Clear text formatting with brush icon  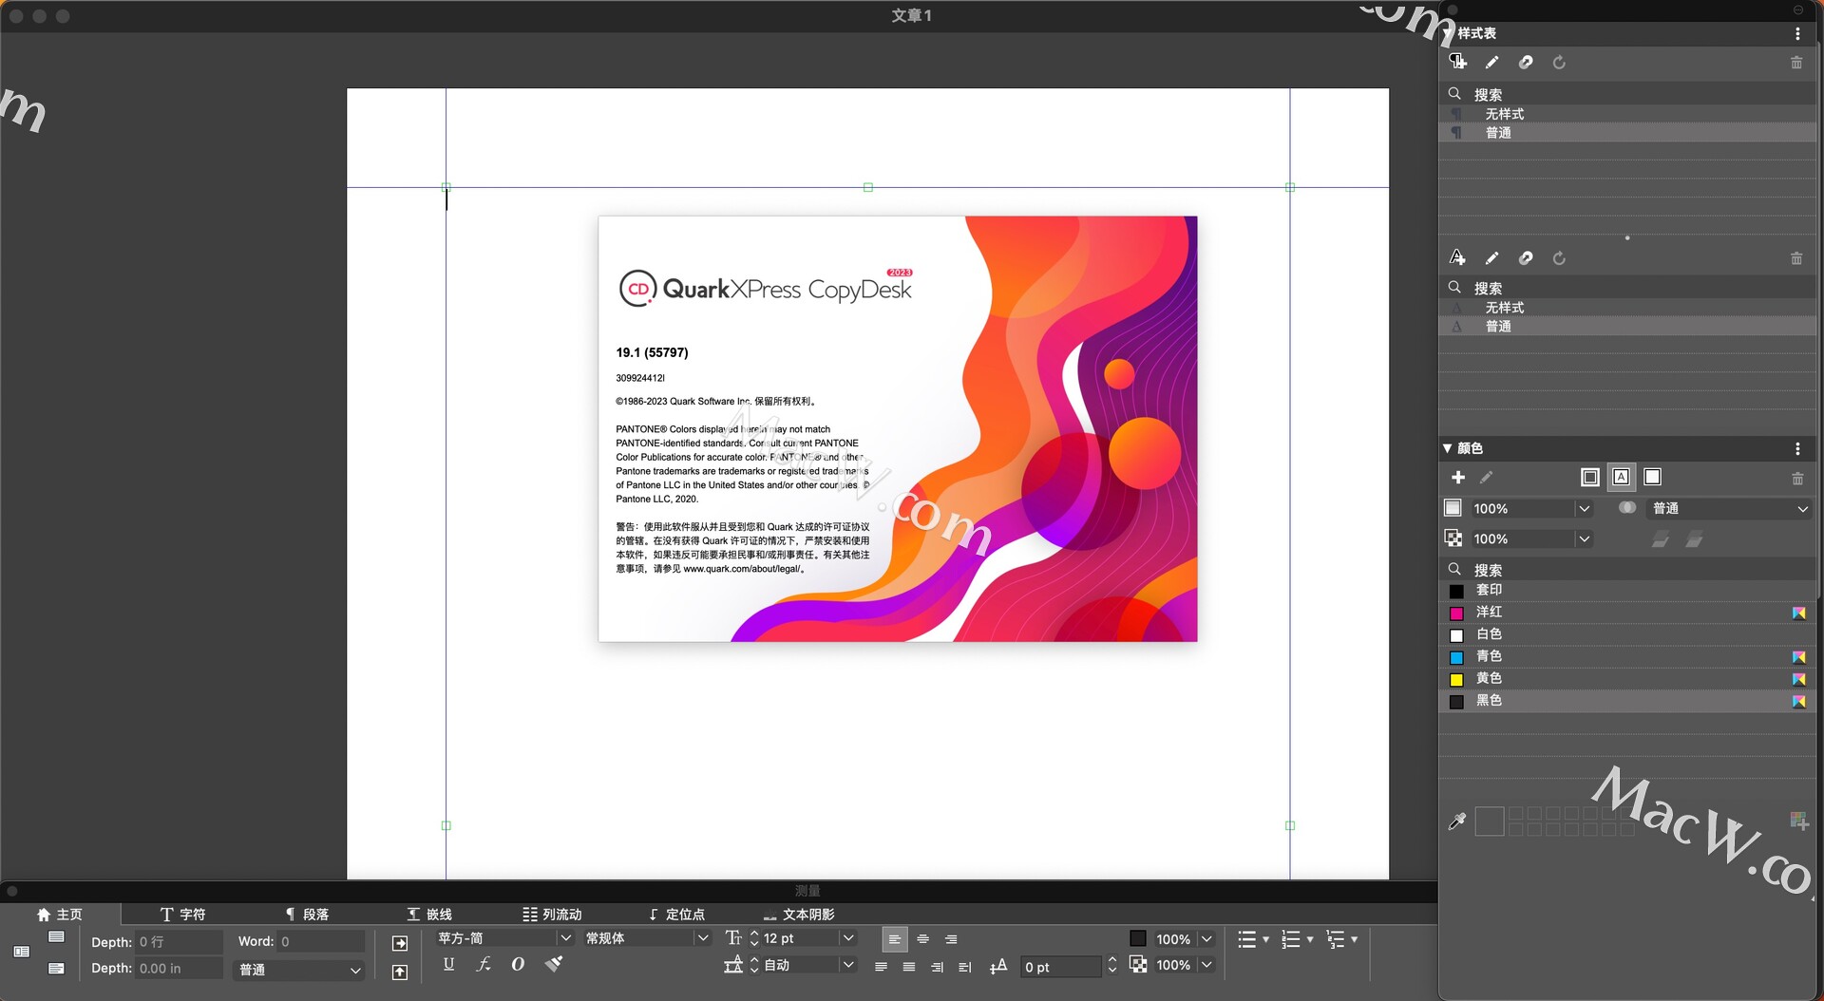554,964
